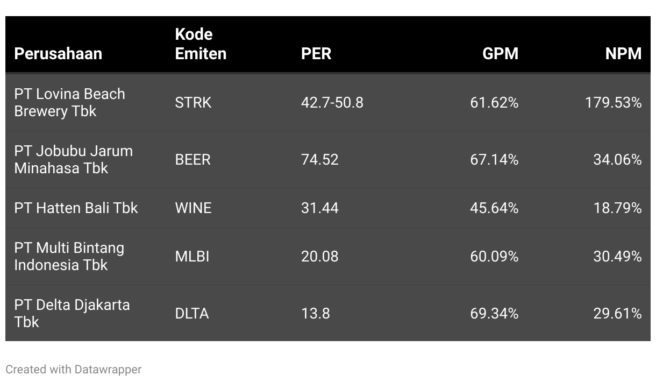Select the GPM column header
The height and width of the screenshot is (382, 656).
pos(500,54)
